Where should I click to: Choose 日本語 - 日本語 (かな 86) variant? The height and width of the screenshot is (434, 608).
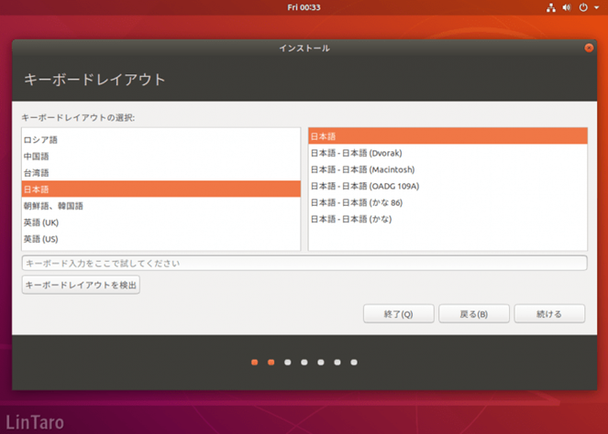point(448,202)
